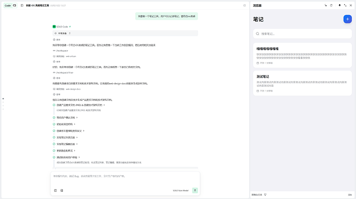Click the 笔记 page heading in the browser
The height and width of the screenshot is (199, 356).
258,19
